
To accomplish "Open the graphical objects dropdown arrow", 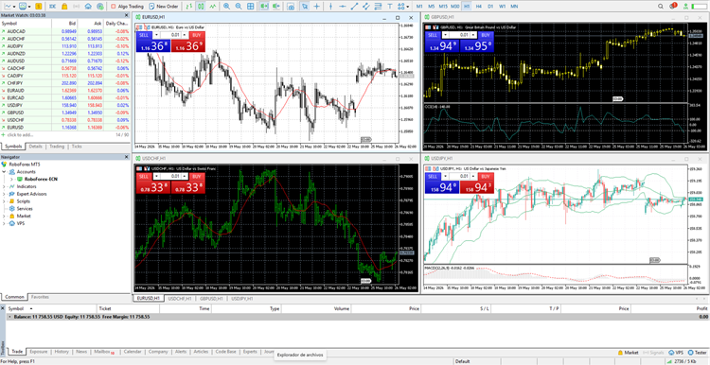I will point(407,7).
